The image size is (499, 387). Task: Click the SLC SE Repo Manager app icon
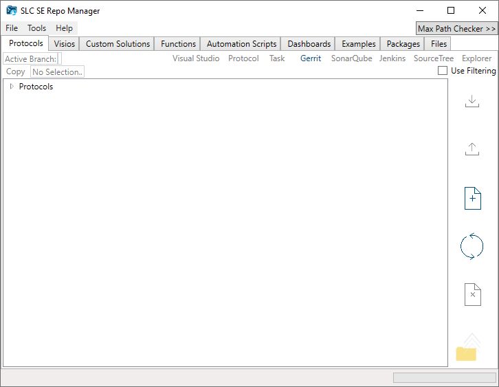pos(12,10)
